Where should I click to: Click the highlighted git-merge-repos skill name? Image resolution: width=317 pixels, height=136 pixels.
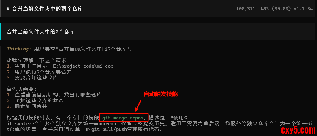click(x=124, y=118)
